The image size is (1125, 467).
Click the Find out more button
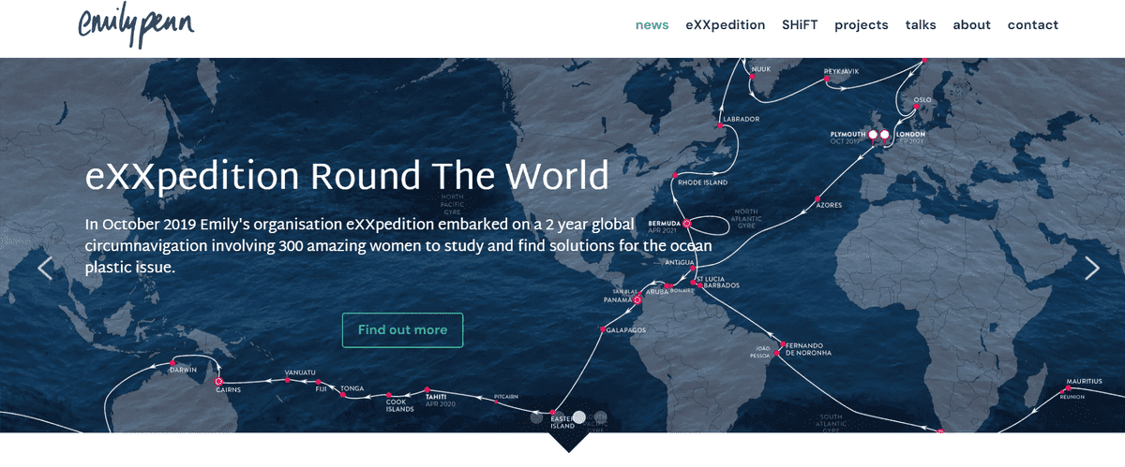[402, 330]
